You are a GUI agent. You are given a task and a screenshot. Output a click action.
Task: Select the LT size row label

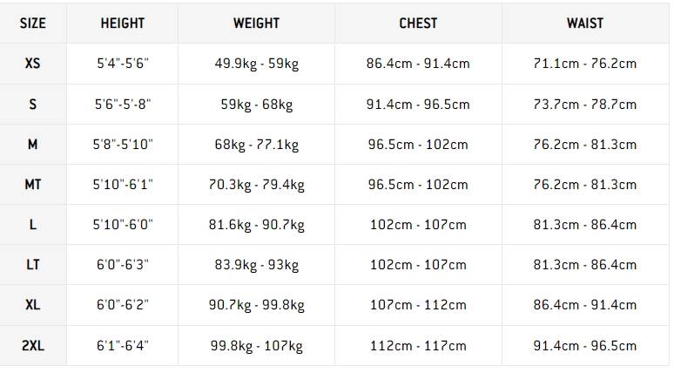pos(33,265)
